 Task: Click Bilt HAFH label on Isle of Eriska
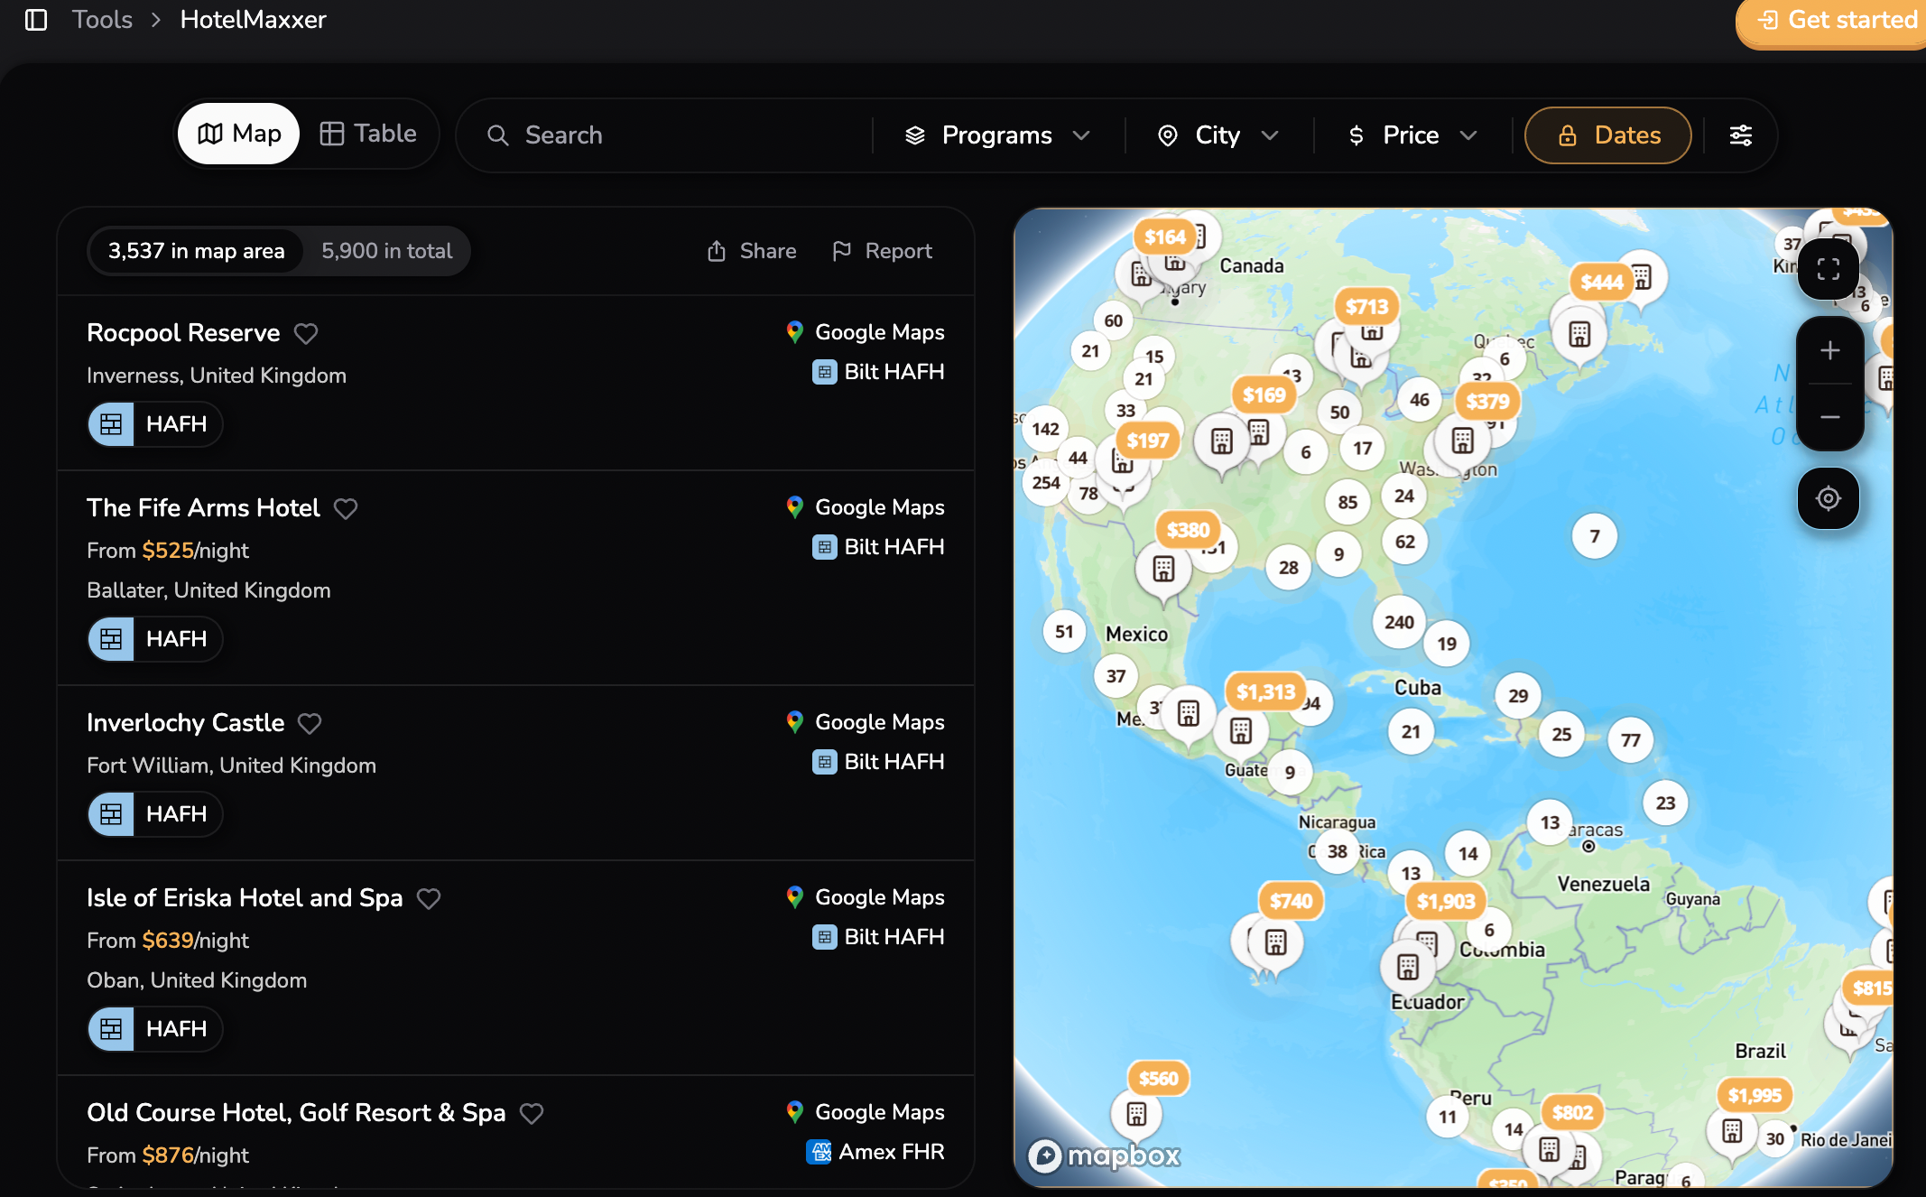pos(878,937)
